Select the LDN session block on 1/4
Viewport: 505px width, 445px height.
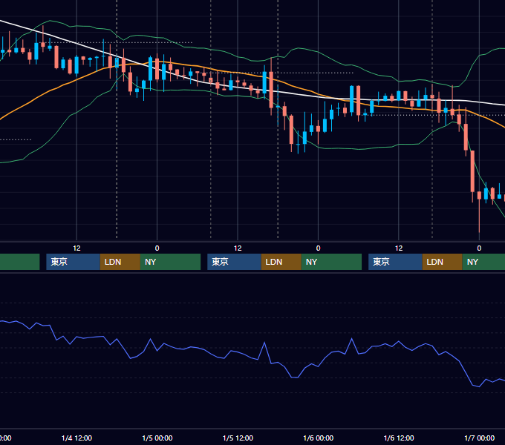click(120, 262)
